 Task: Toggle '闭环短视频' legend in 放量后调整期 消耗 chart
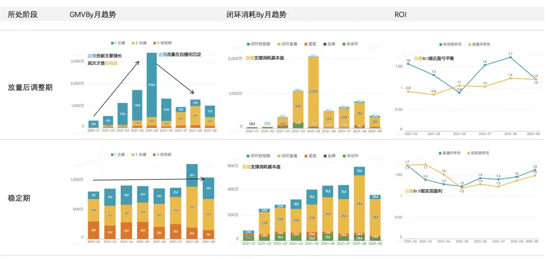click(259, 44)
